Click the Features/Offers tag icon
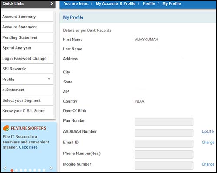This screenshot has width=217, height=173. [6, 128]
